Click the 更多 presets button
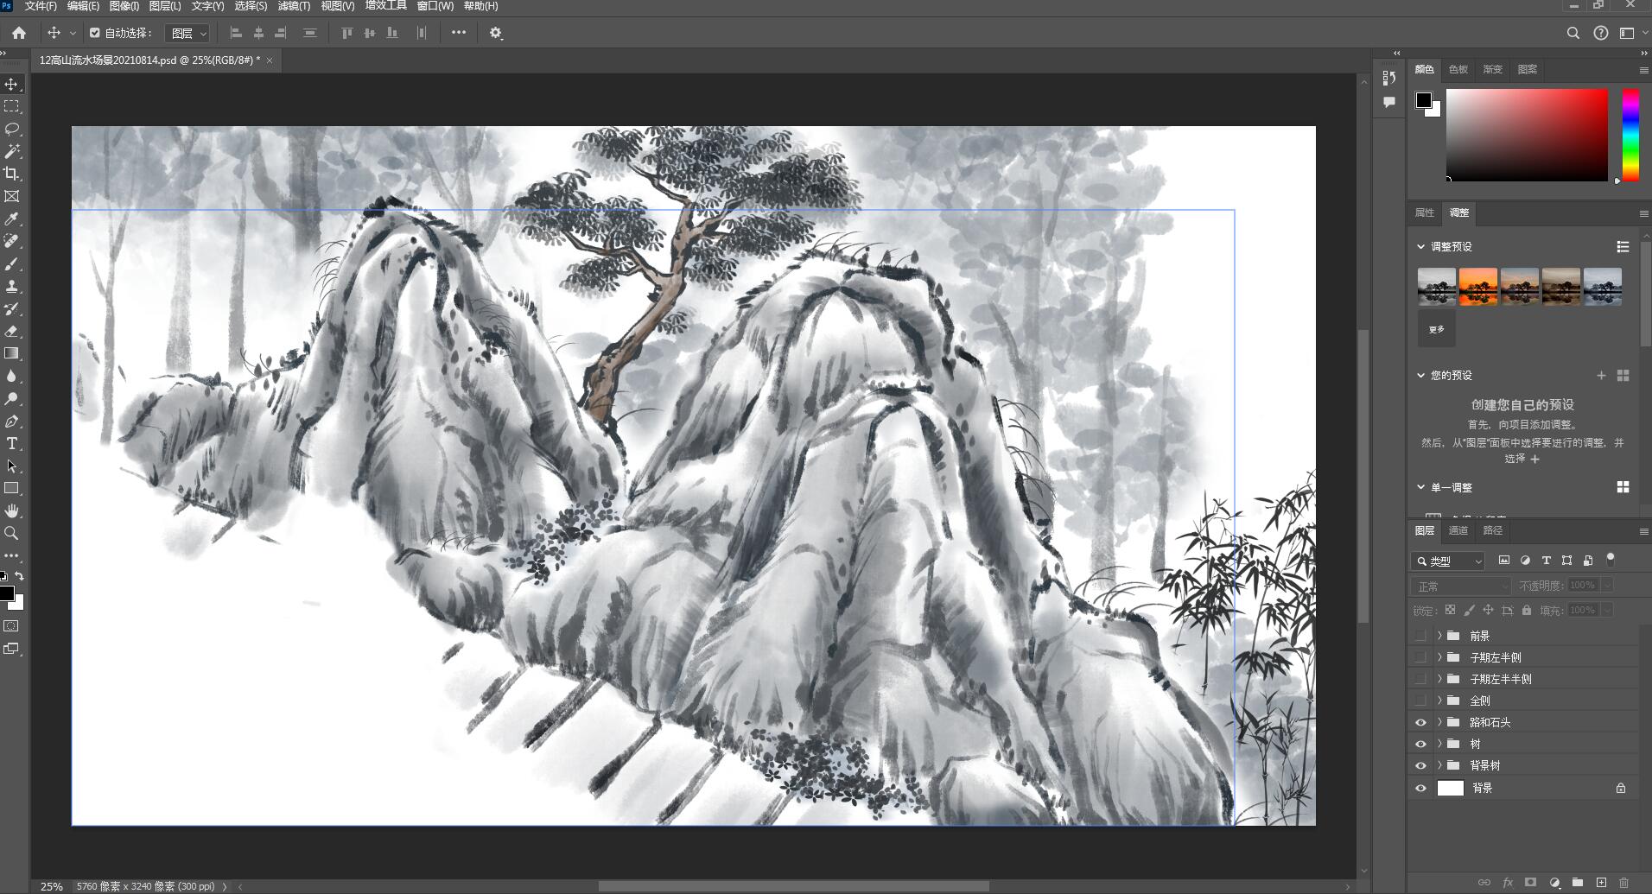Viewport: 1652px width, 894px height. [x=1437, y=329]
